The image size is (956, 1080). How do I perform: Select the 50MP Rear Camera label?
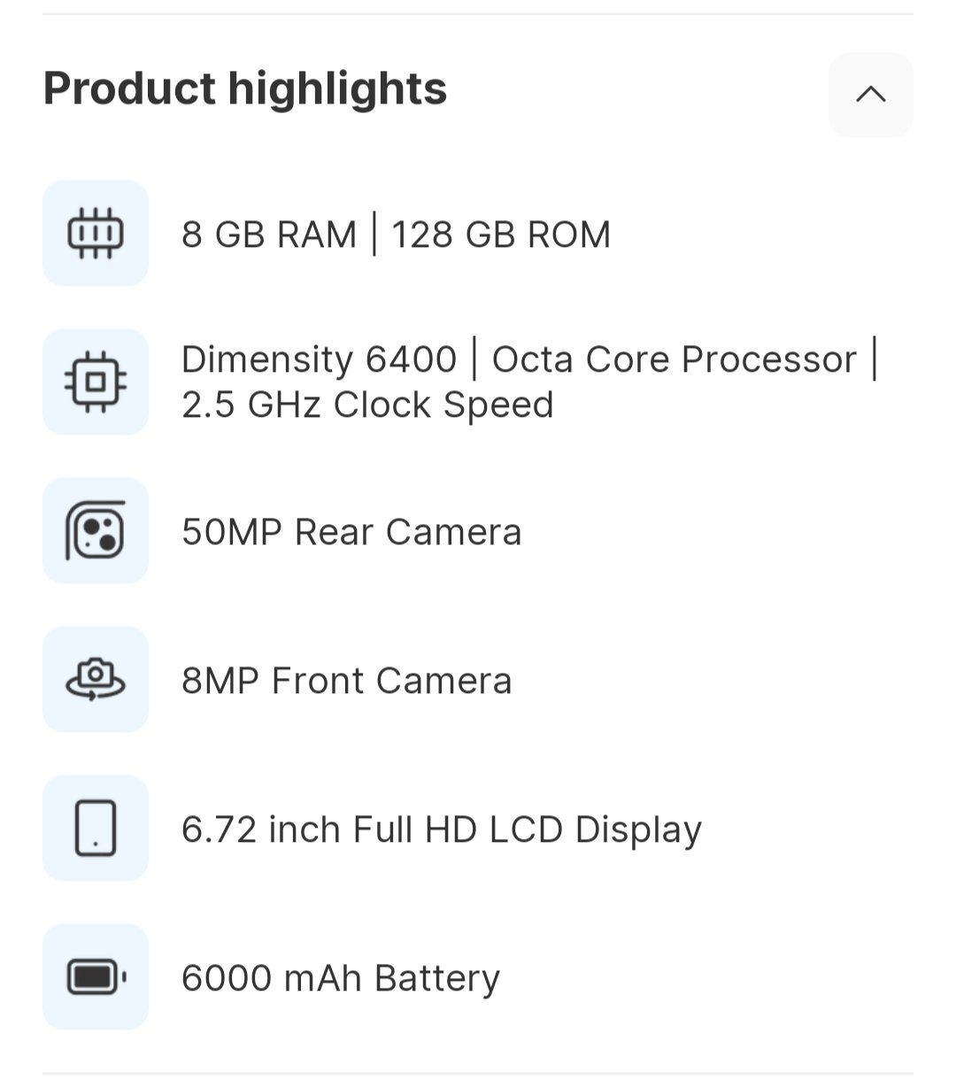[351, 532]
